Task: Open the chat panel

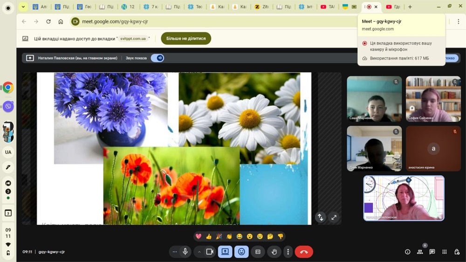Action: tap(432, 252)
